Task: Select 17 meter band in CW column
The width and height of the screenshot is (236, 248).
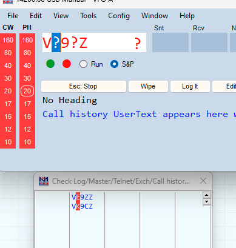Action: pyautogui.click(x=8, y=104)
